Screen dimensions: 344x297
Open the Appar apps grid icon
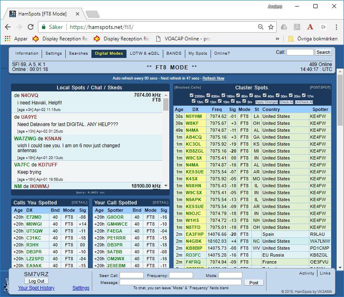point(7,39)
